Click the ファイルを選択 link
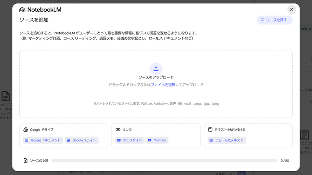Viewport: 312px width, 175px height. [x=163, y=85]
